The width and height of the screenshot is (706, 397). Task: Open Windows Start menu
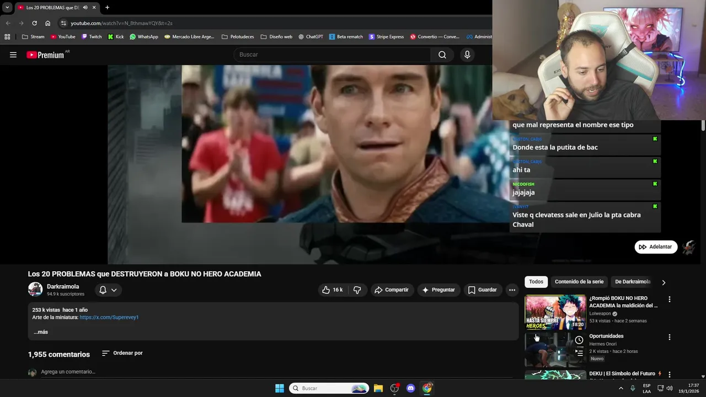(280, 388)
